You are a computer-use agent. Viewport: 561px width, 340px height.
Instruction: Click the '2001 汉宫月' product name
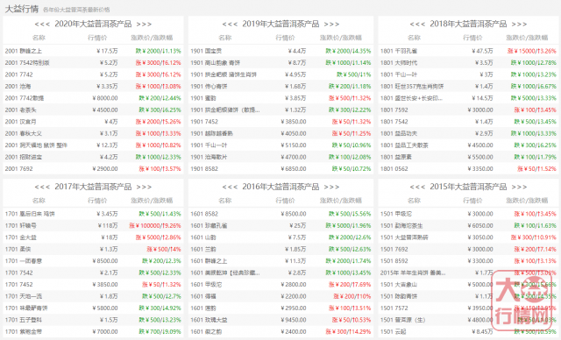click(21, 122)
